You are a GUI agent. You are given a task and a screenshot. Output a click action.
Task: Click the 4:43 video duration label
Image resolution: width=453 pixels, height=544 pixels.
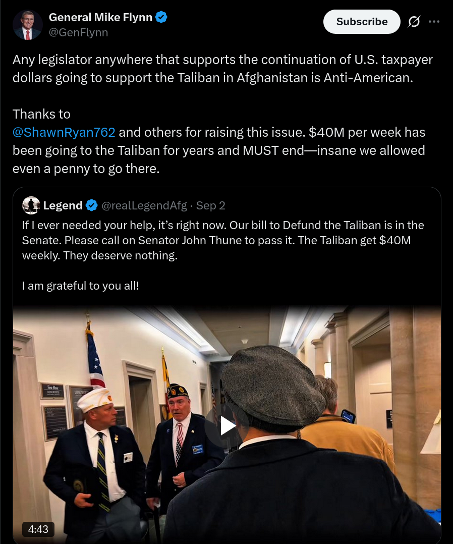point(38,529)
